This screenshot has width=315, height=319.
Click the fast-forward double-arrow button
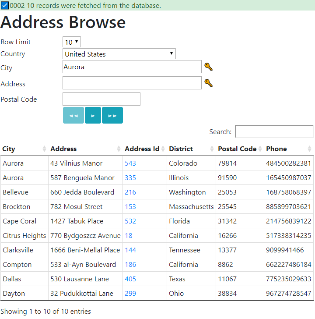112,116
